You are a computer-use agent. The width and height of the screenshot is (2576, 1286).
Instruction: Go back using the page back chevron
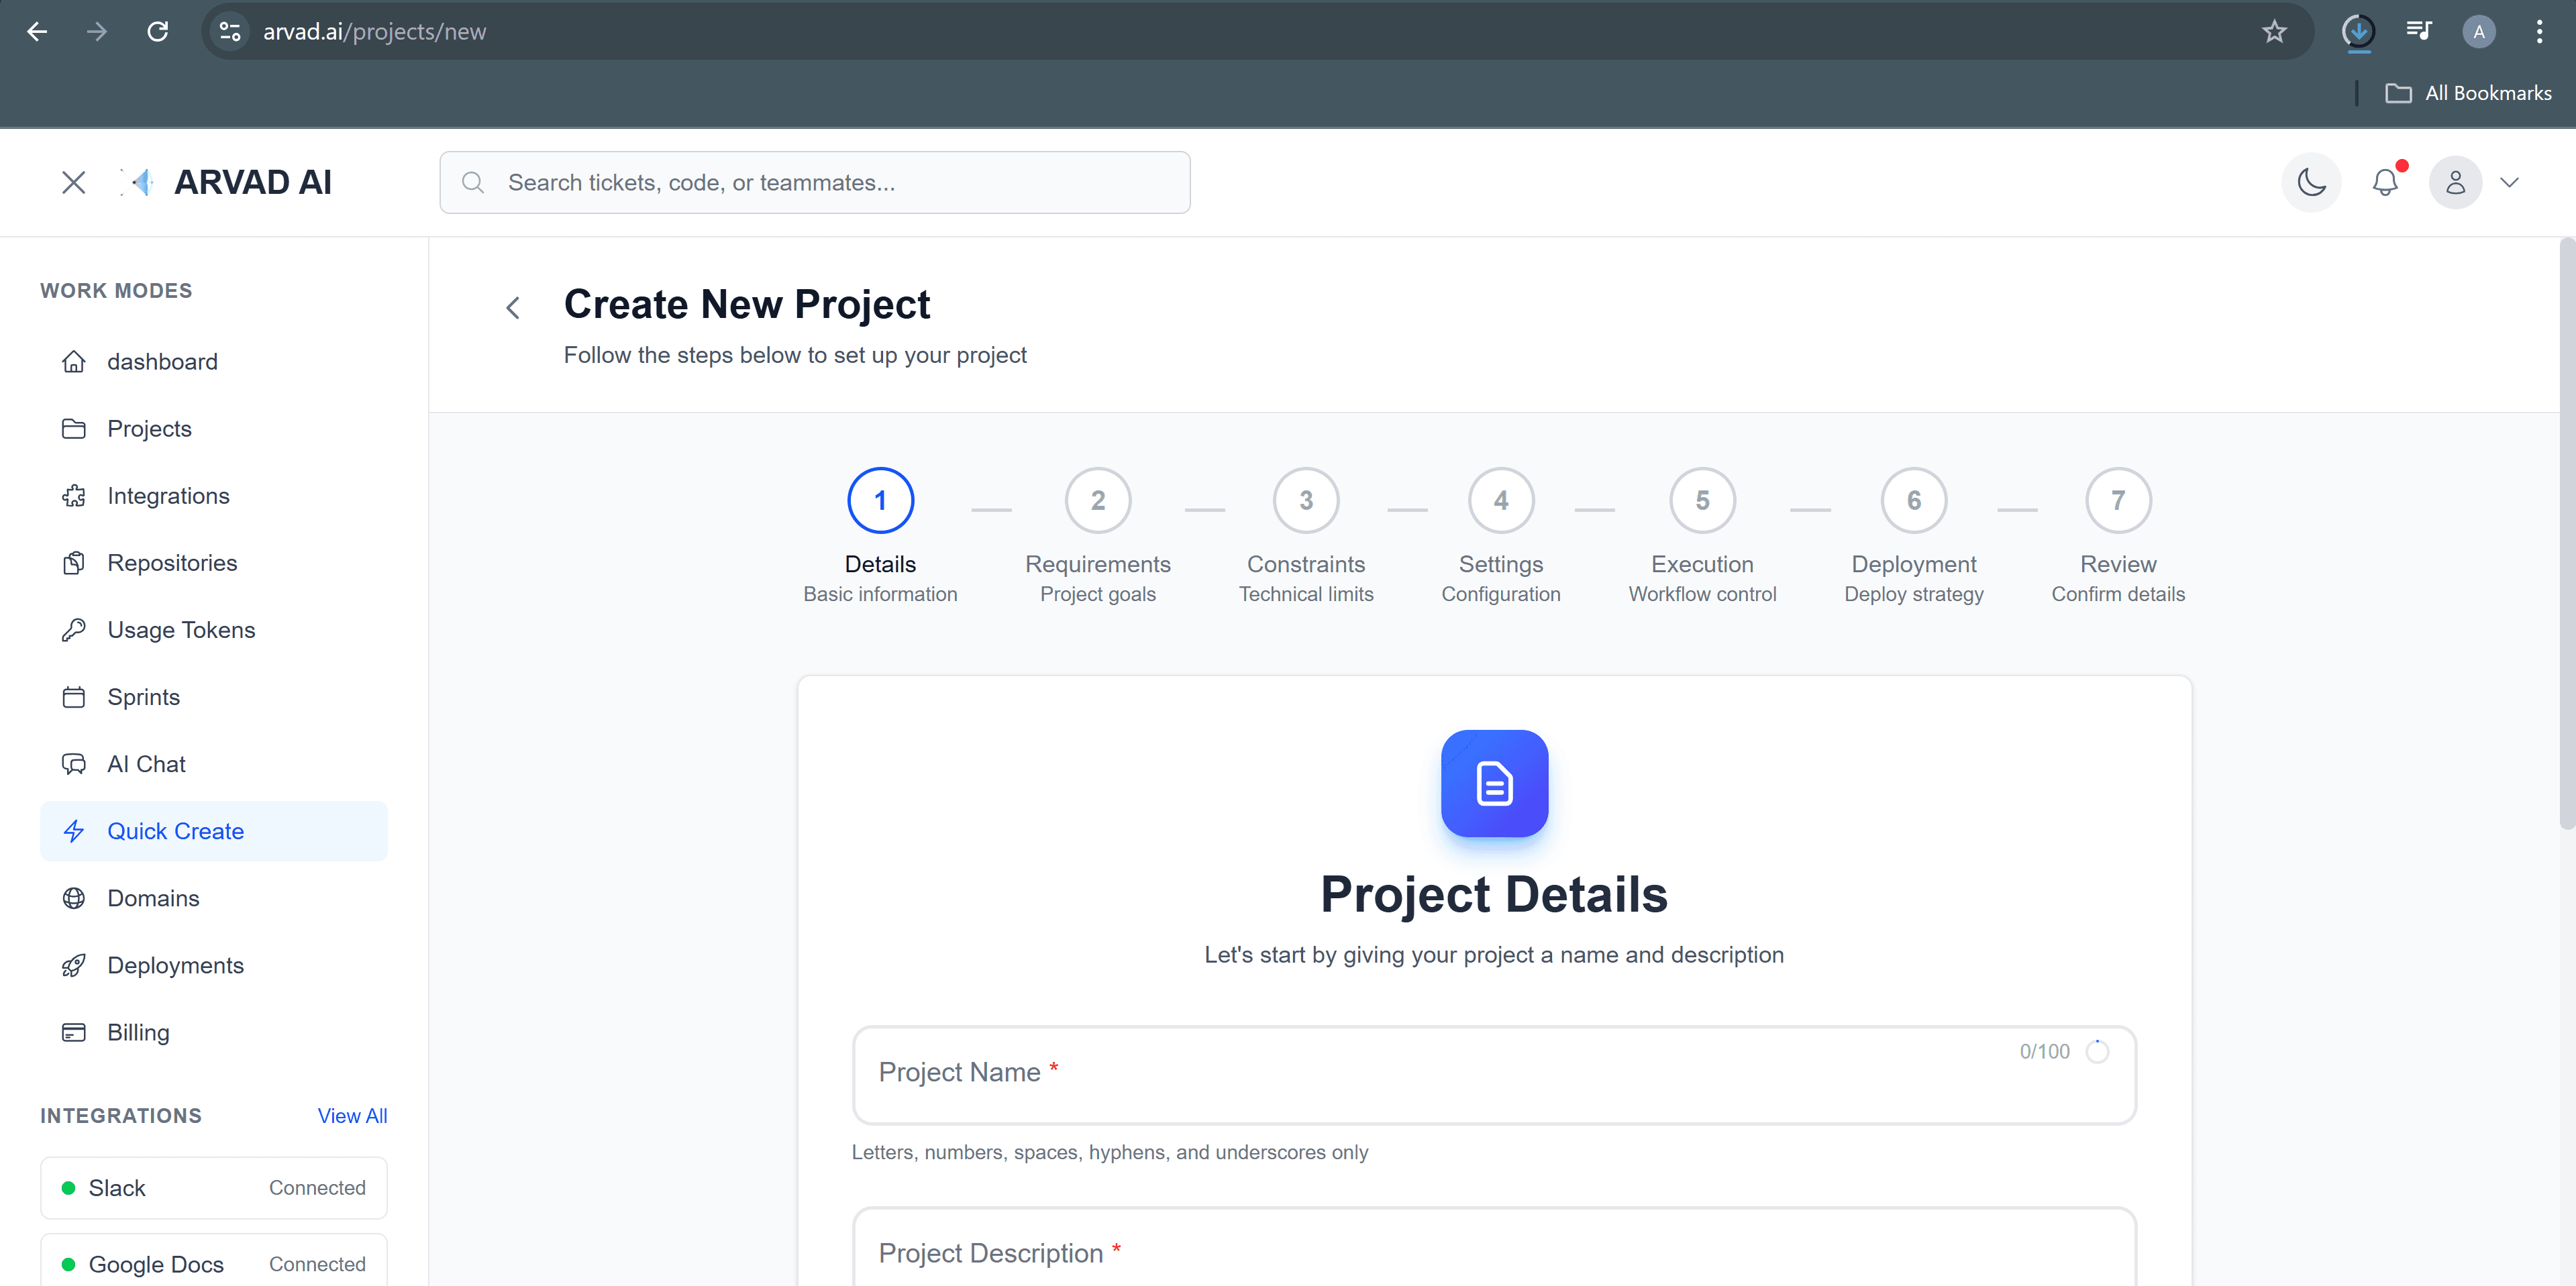(x=513, y=307)
